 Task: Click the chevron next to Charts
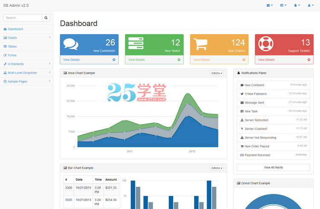coord(49,38)
